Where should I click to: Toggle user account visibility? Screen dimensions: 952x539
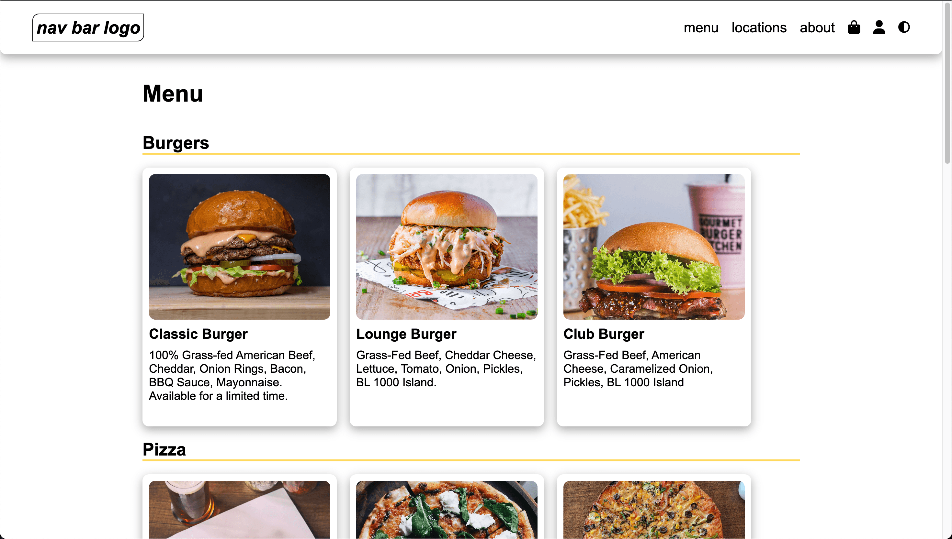(x=879, y=27)
